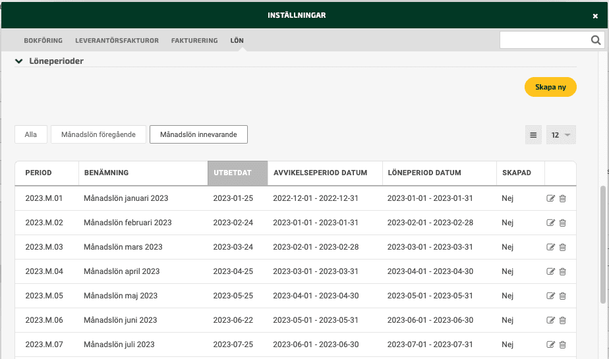This screenshot has height=359, width=609.
Task: Edit the Månadslön juli 2023 period
Action: coord(550,345)
